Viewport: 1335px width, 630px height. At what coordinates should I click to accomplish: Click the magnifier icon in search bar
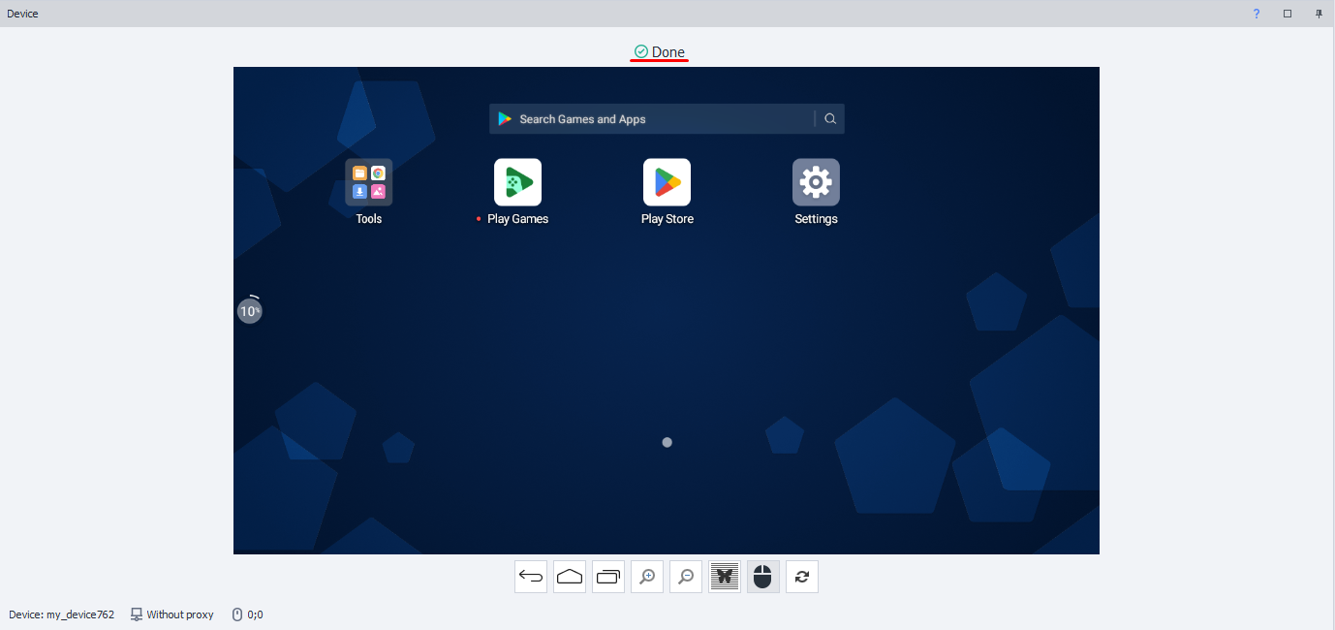830,119
